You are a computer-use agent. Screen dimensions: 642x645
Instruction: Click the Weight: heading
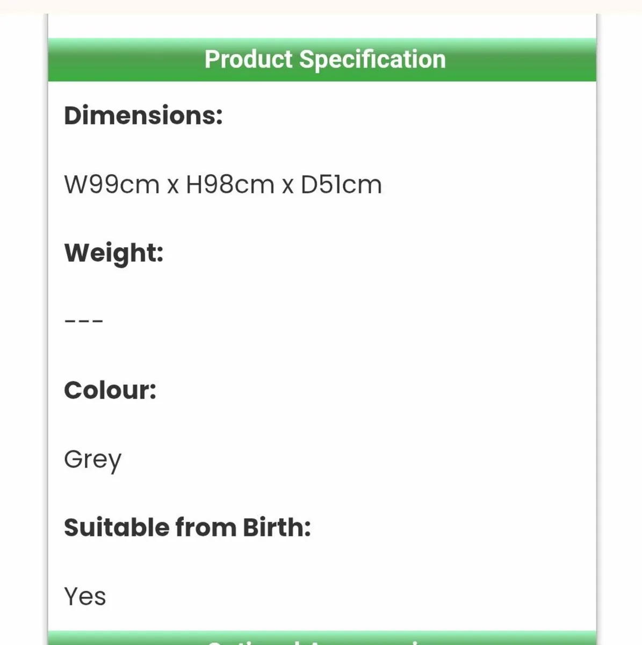[113, 253]
